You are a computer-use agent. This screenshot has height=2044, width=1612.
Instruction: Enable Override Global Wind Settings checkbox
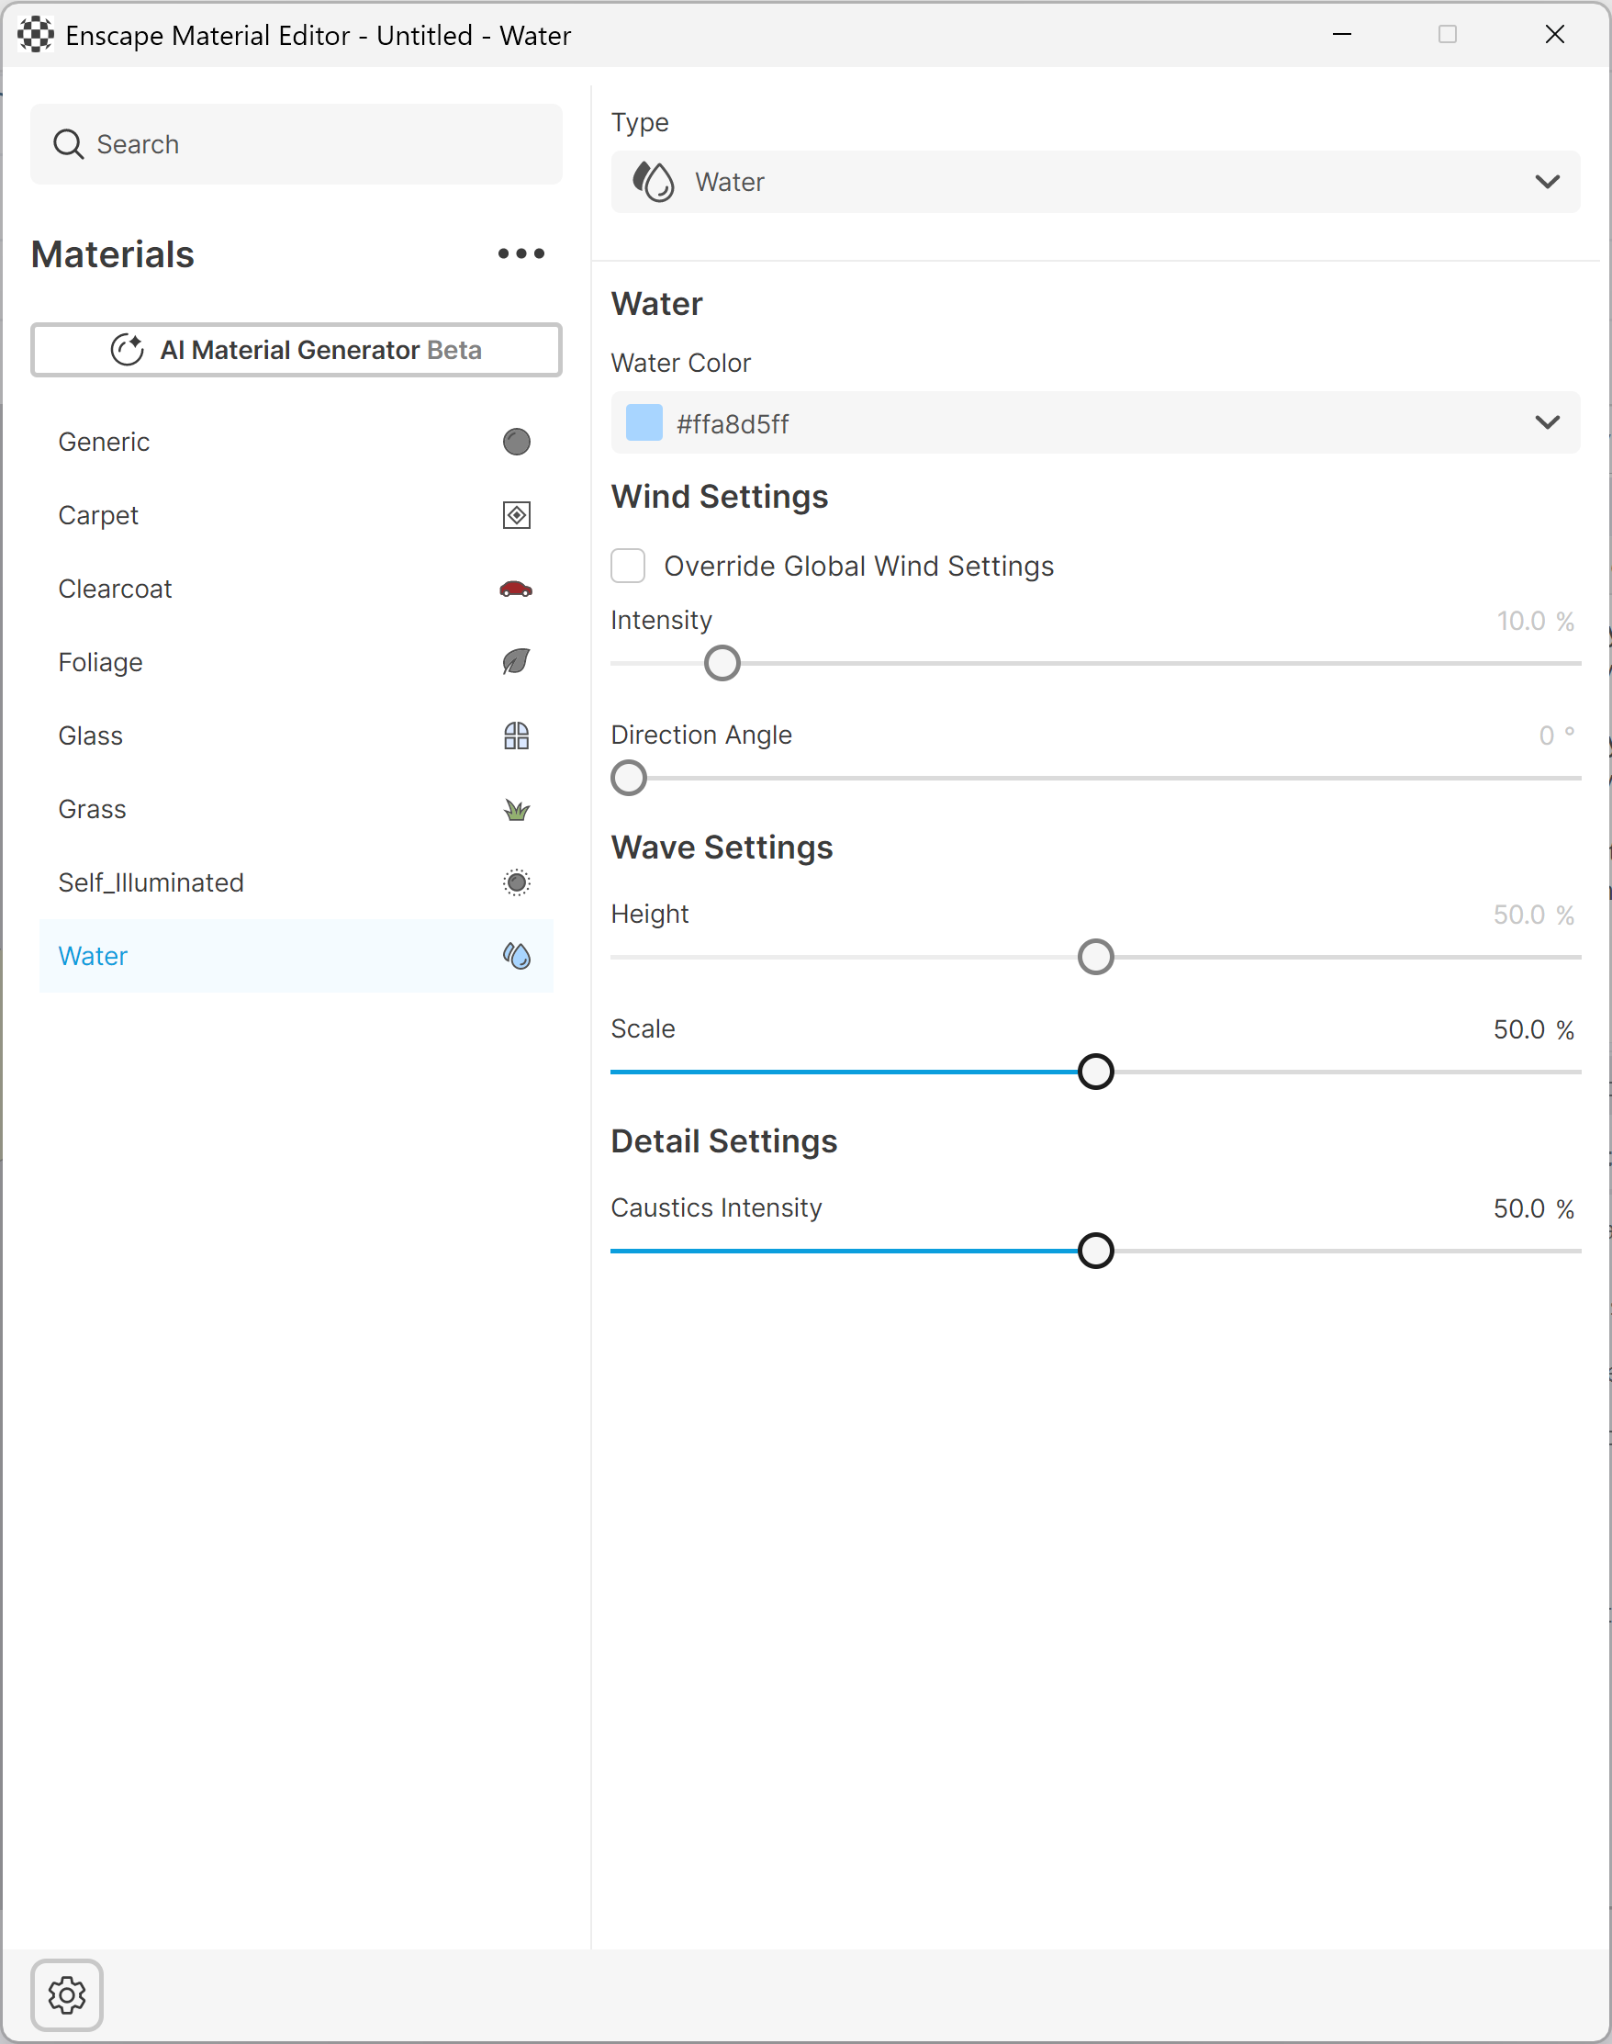[x=628, y=567]
